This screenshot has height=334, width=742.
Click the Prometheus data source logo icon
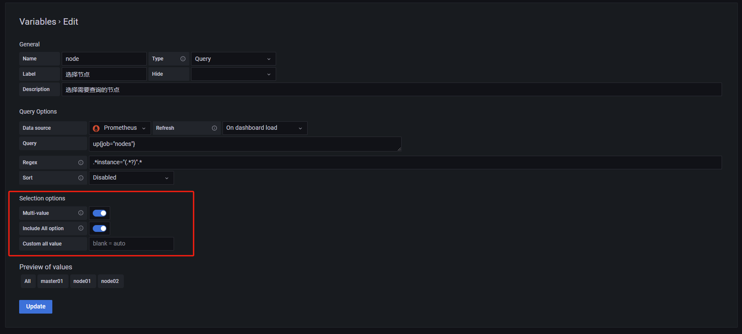point(96,128)
